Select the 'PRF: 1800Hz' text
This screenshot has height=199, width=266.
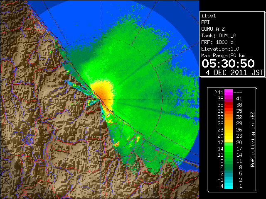click(217, 42)
